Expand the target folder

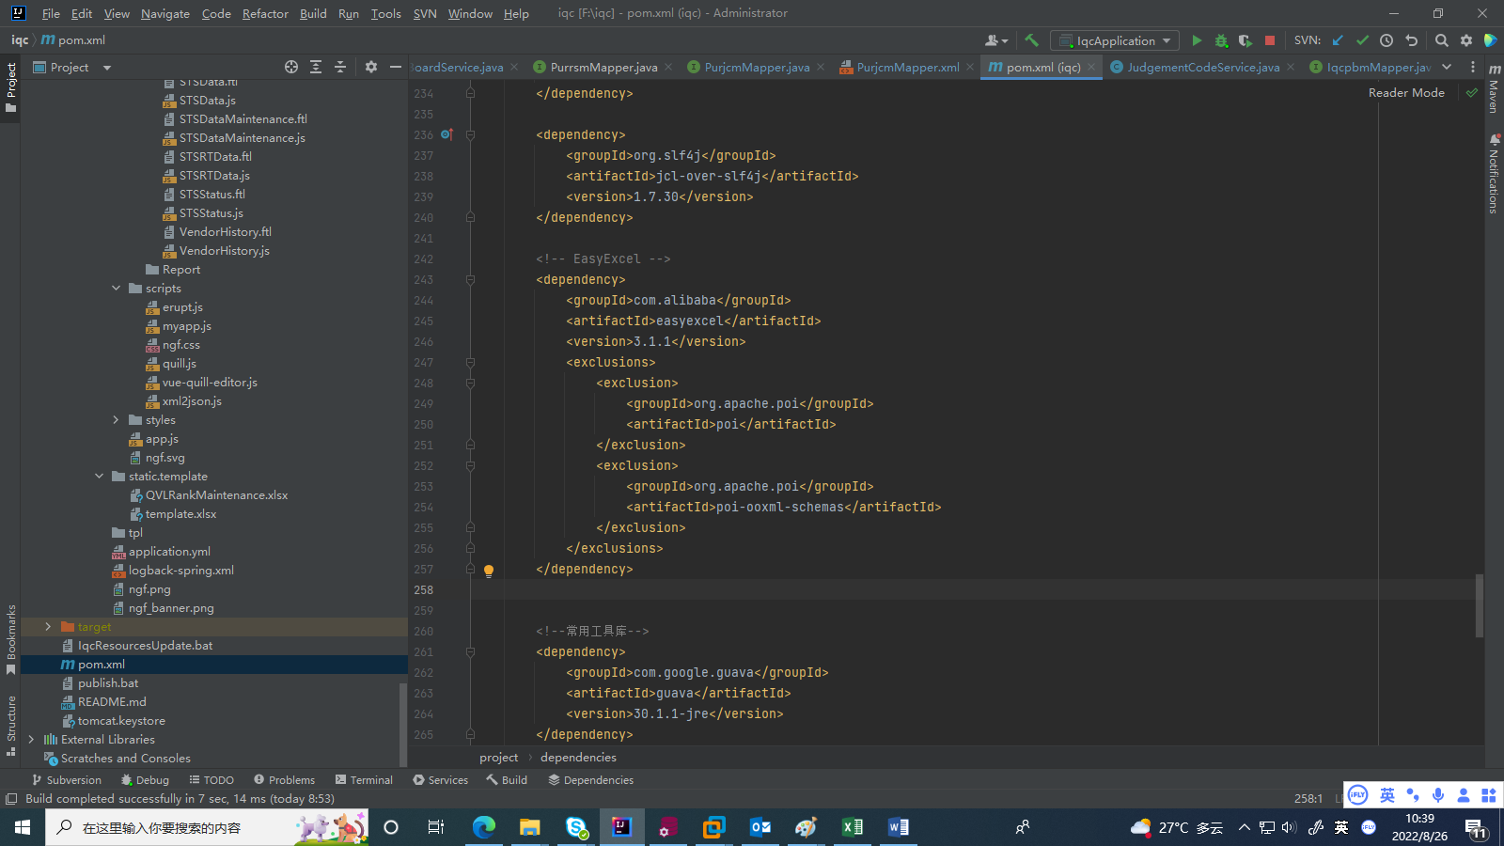[x=49, y=627]
